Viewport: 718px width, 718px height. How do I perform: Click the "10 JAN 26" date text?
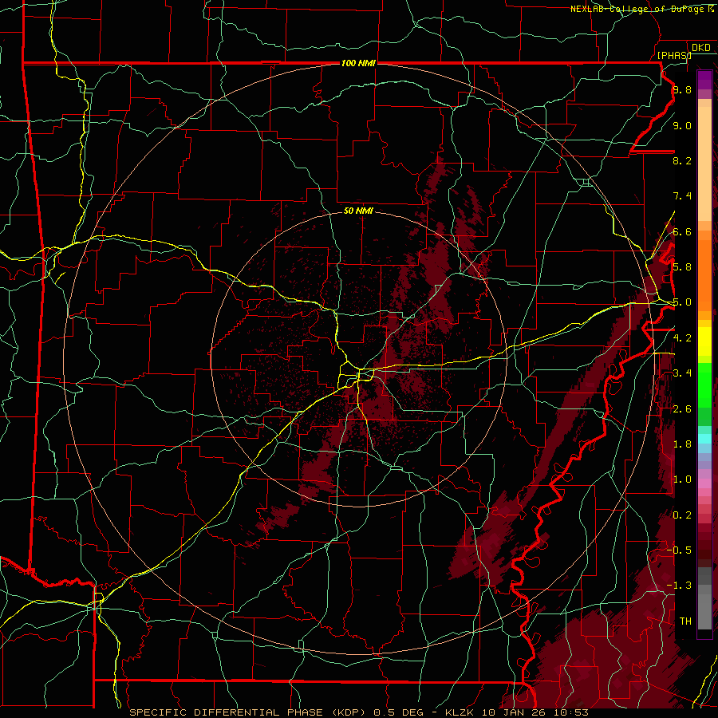(x=513, y=712)
